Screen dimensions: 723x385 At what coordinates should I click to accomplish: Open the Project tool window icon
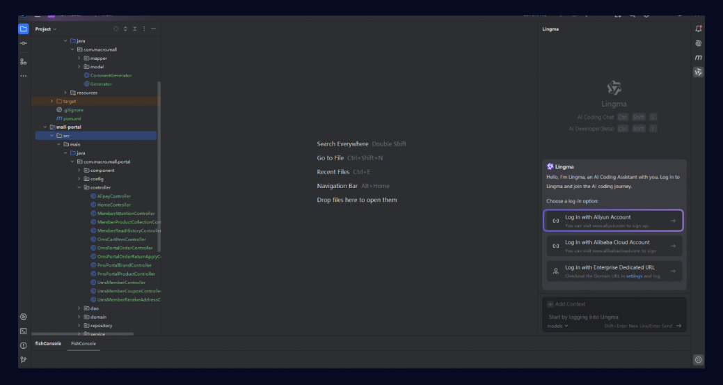[24, 29]
